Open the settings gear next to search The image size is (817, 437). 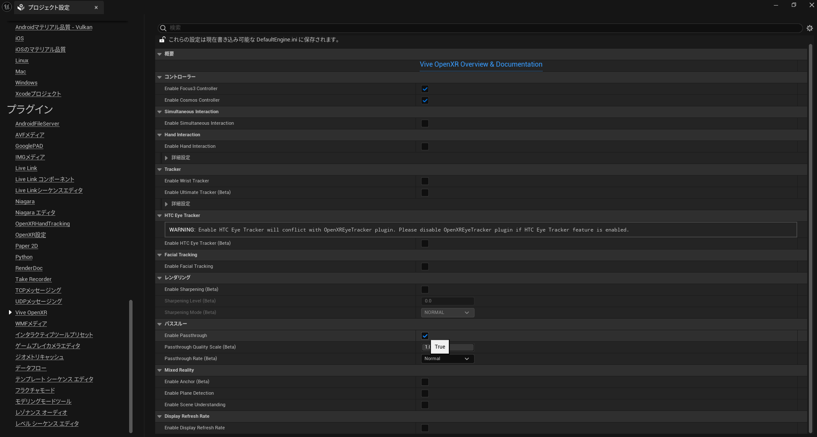[x=809, y=28]
